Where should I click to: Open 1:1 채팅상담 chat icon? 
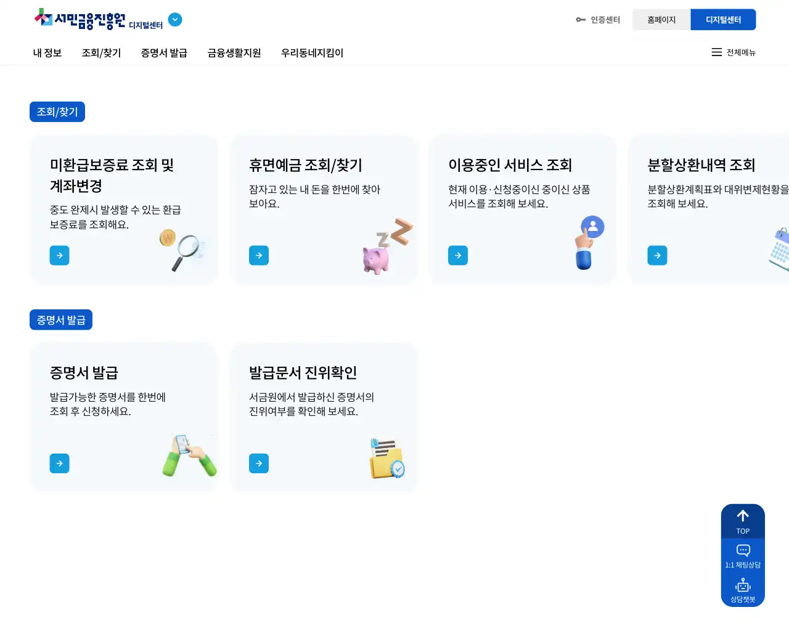coord(743,556)
